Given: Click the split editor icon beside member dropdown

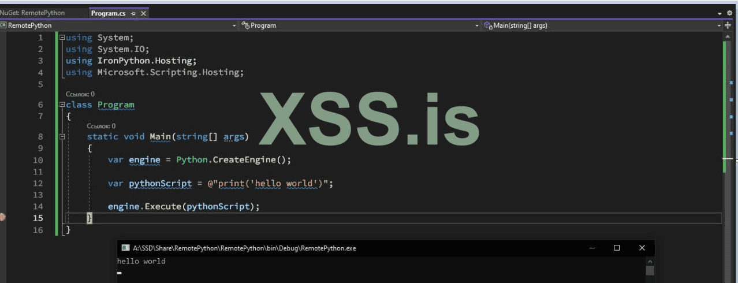Looking at the screenshot, I should (x=728, y=25).
